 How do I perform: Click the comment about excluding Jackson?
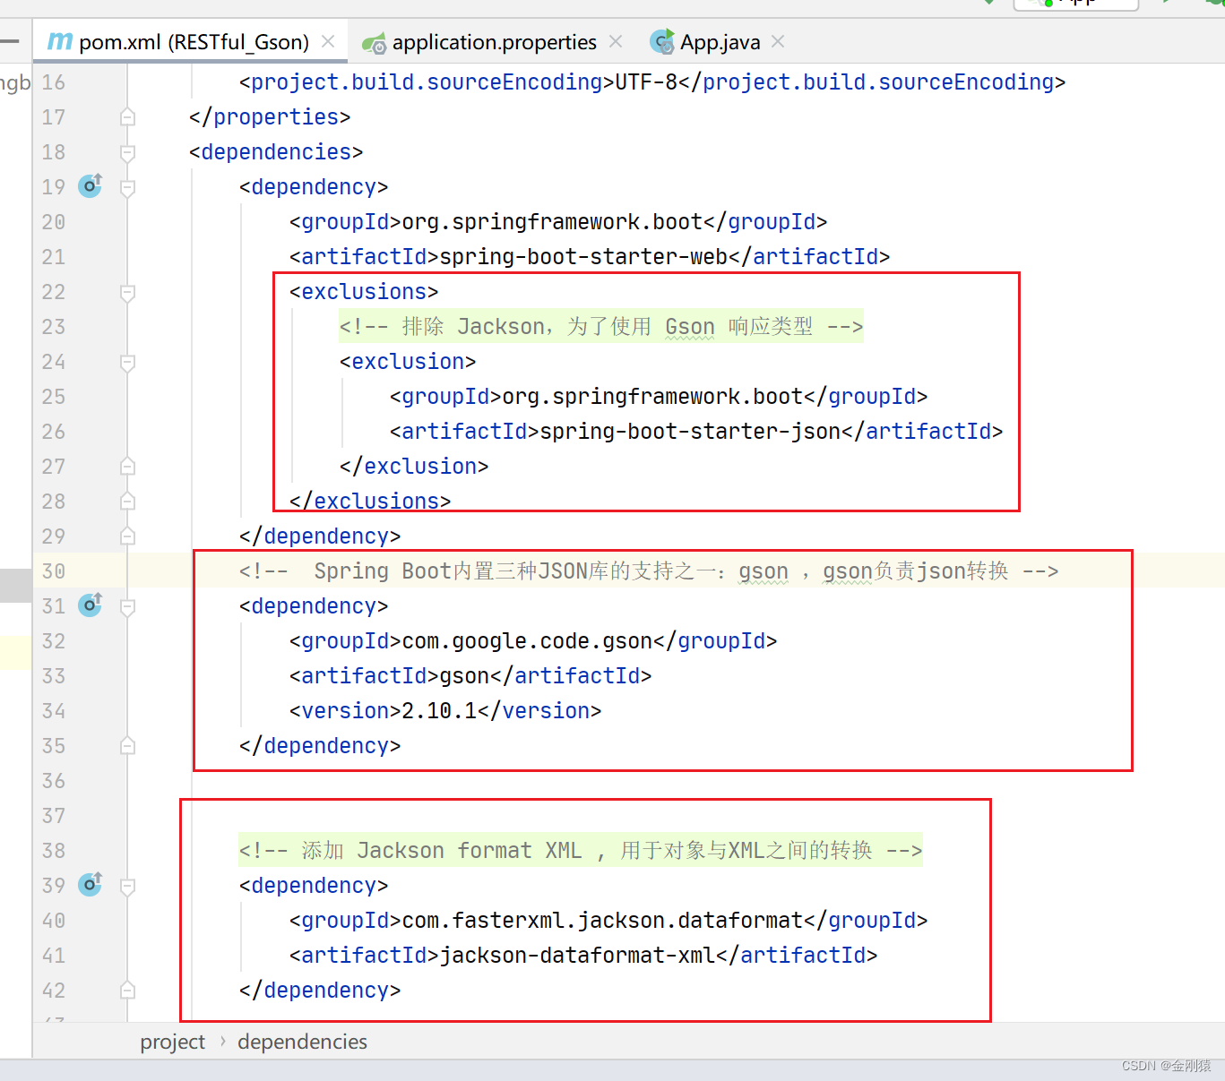[x=601, y=327]
